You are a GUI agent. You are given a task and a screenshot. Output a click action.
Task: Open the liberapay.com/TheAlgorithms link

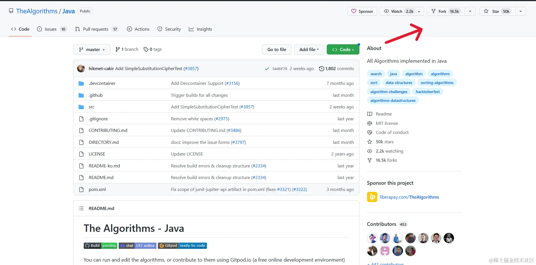tap(409, 197)
